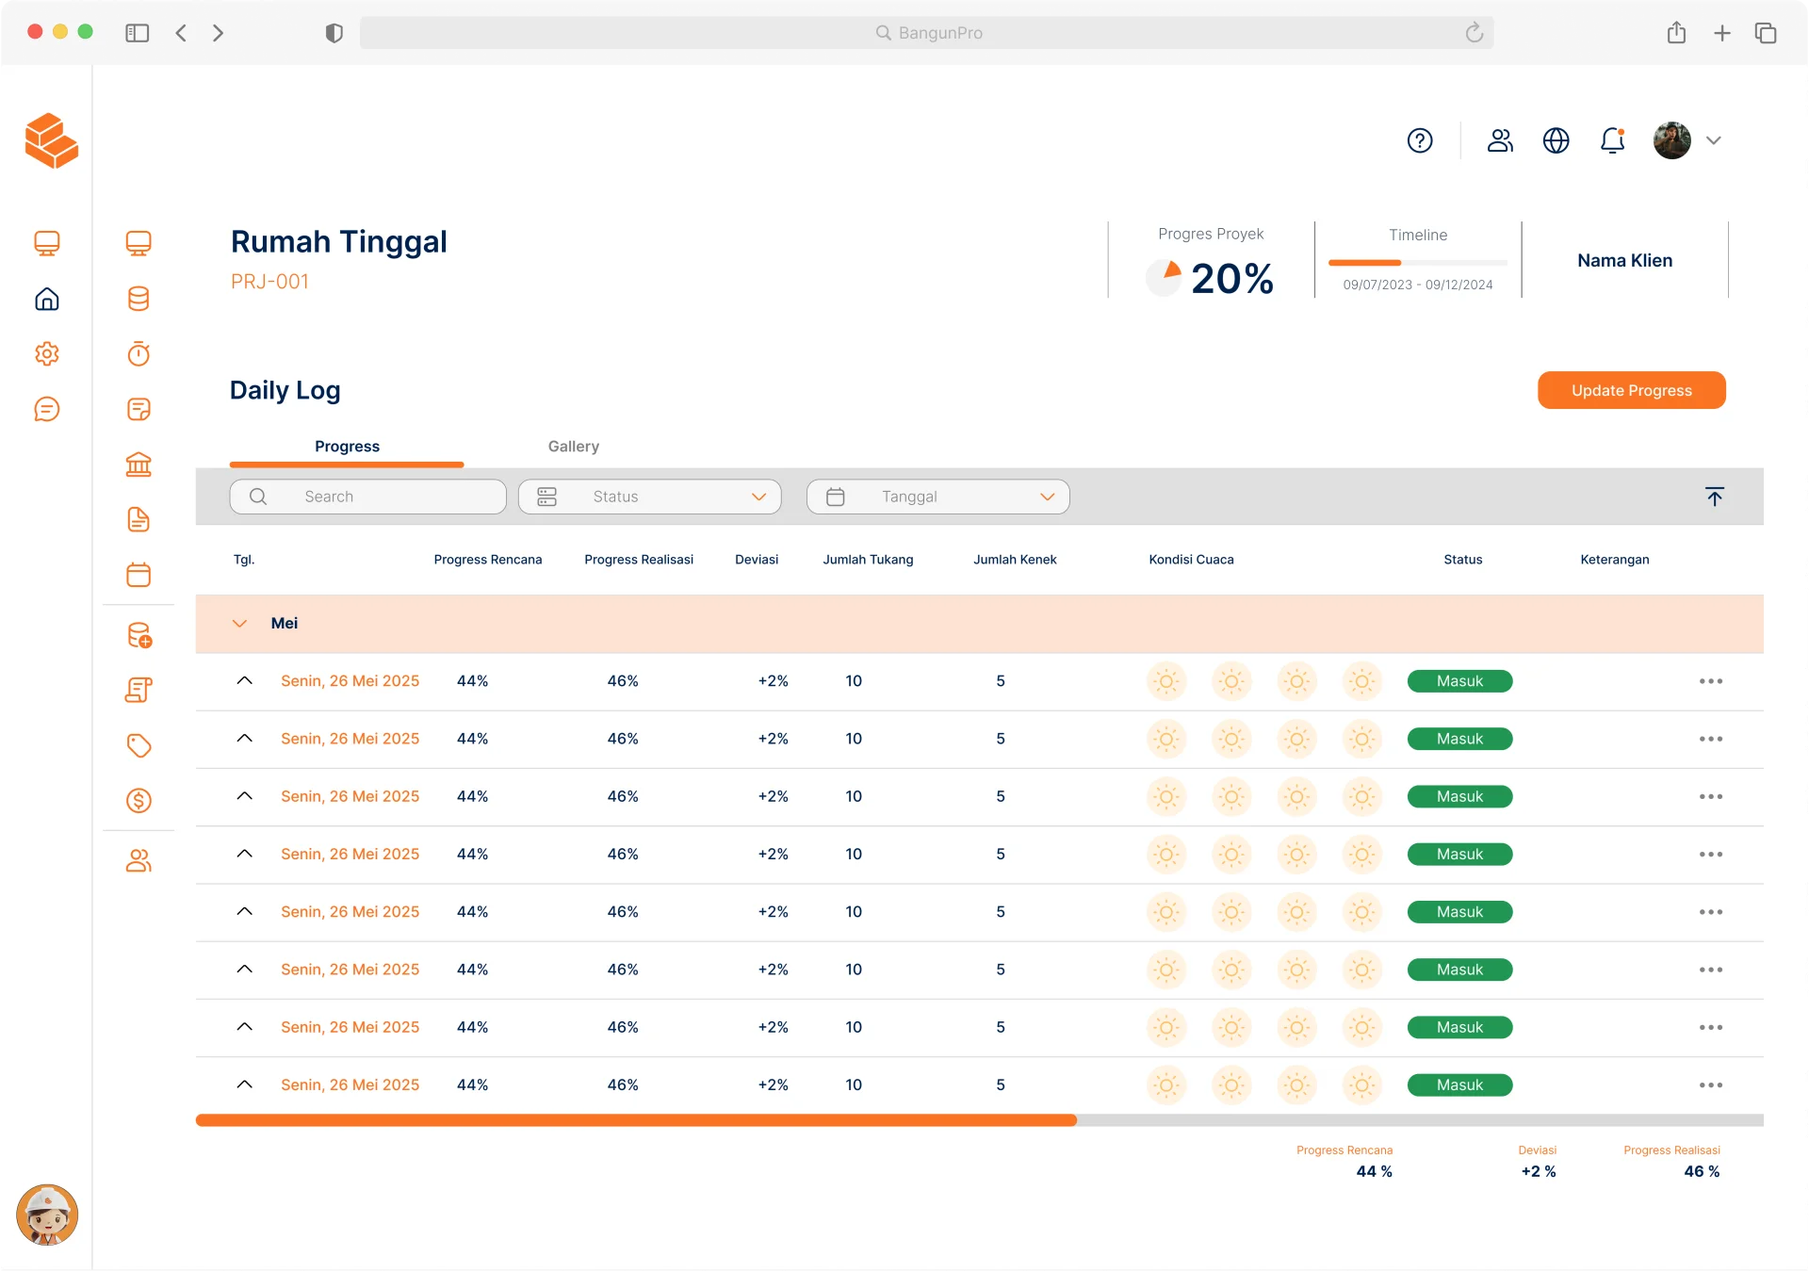1809x1272 pixels.
Task: Click the Update Progress button
Action: click(1631, 390)
